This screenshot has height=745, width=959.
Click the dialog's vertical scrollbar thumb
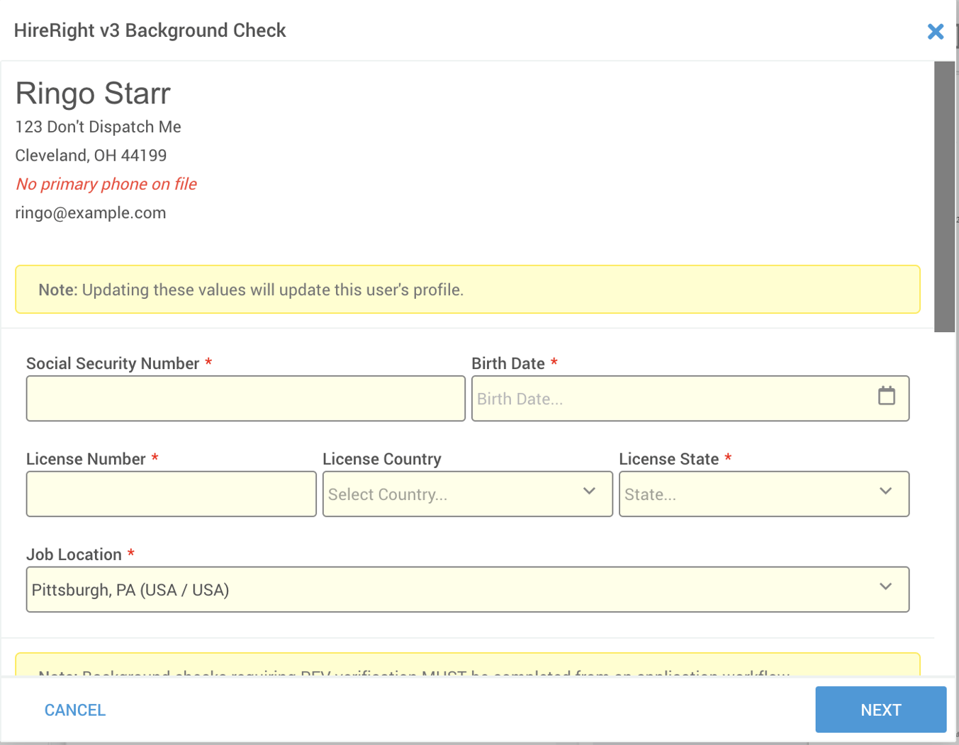(x=944, y=196)
